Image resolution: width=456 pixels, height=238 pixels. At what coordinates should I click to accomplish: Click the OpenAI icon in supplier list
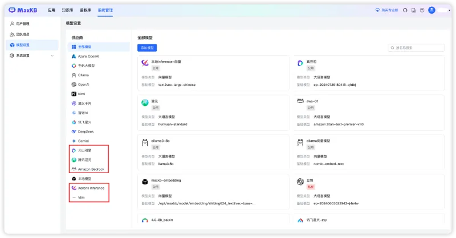[x=74, y=85]
